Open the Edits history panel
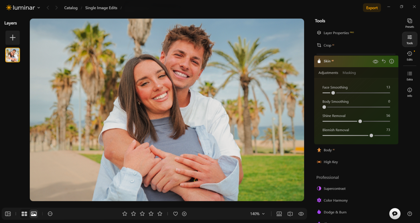420x223 pixels. (409, 56)
